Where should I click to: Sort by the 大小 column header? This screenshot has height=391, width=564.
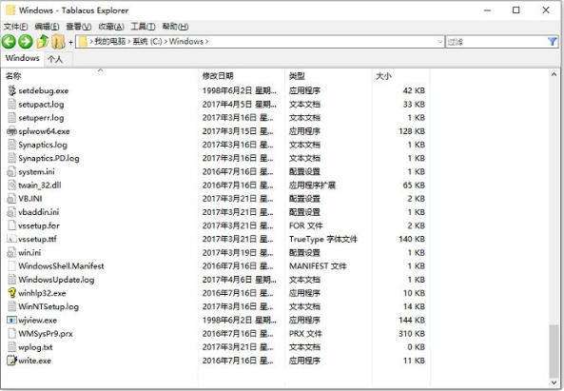(x=400, y=76)
